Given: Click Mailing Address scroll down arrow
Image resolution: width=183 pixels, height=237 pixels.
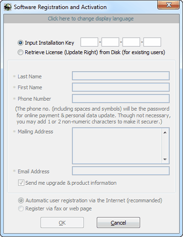Looking at the screenshot, I should pyautogui.click(x=165, y=159).
